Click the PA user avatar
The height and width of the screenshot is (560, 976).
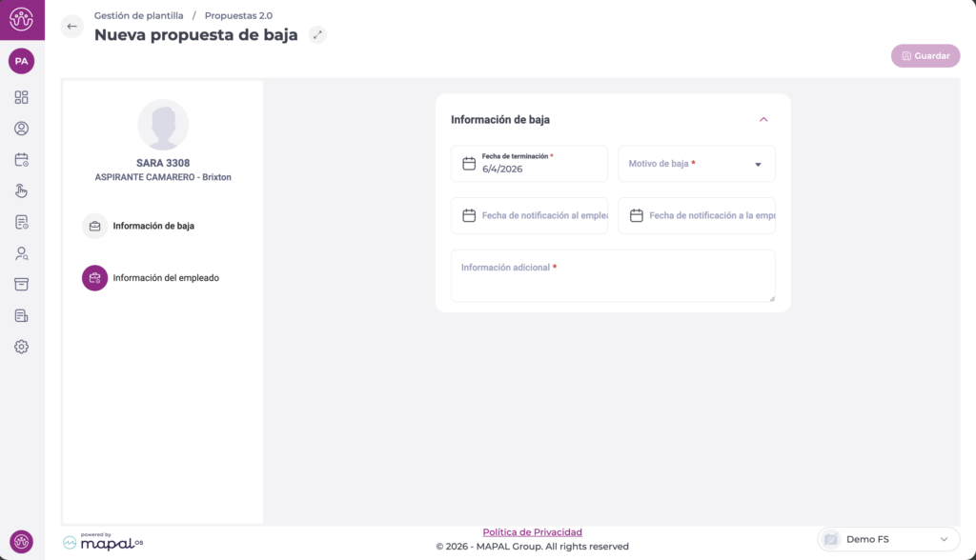[21, 61]
